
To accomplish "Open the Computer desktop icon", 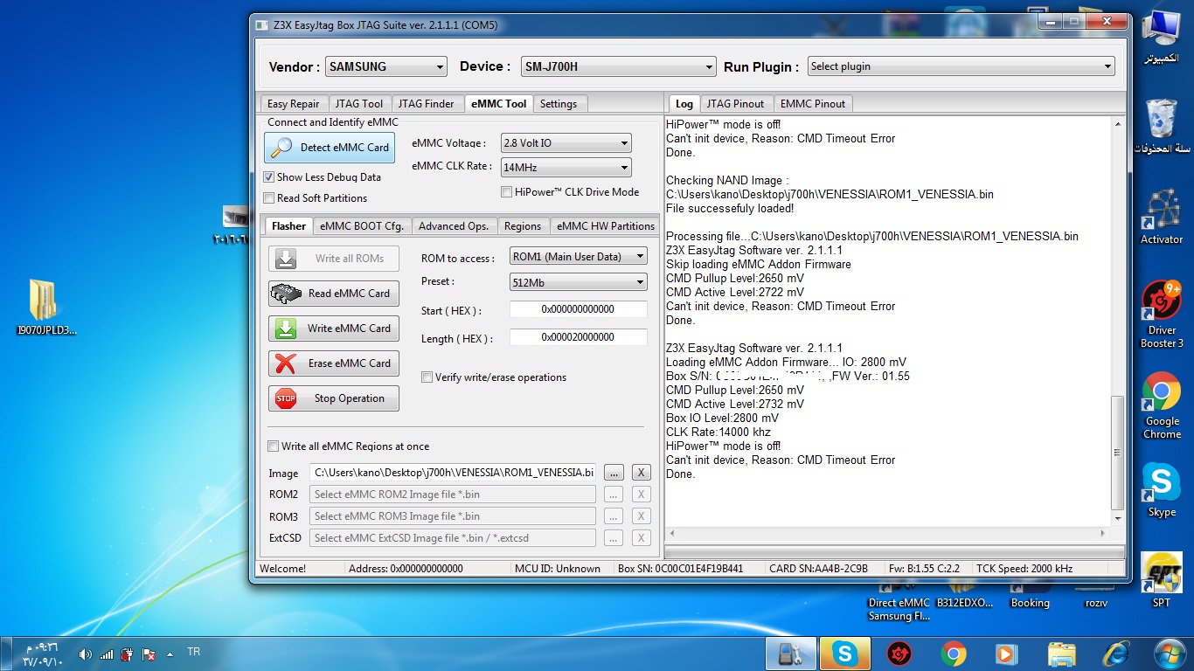I will click(1162, 38).
